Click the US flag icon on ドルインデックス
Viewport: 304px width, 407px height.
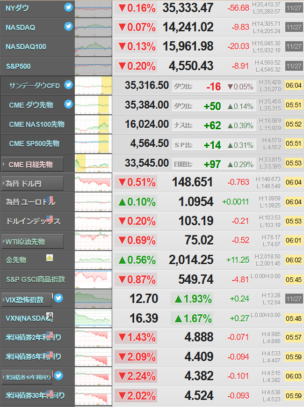50,219
